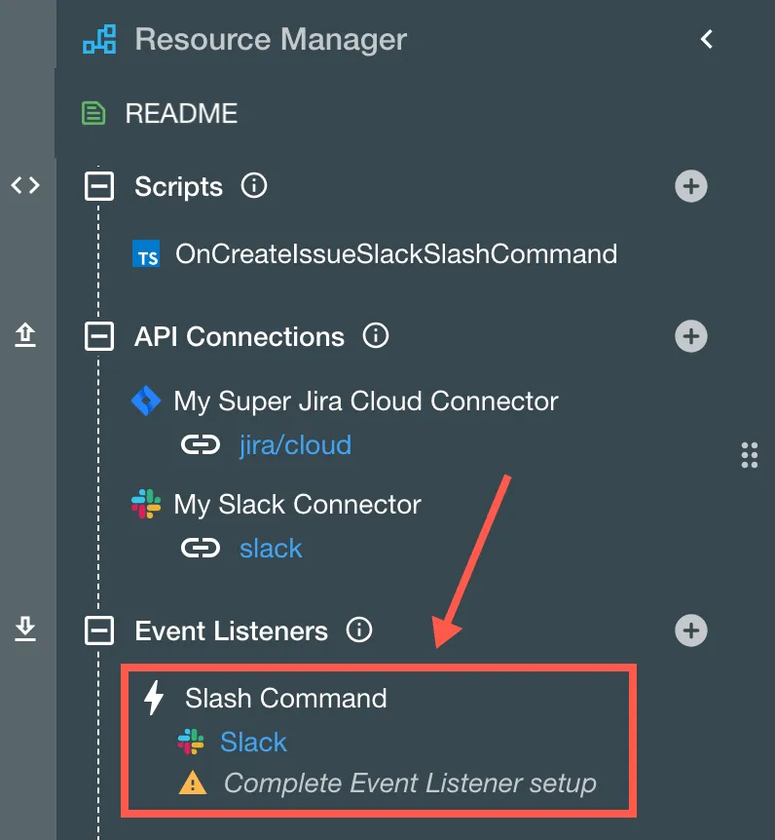Click the Resource Manager blocks icon
Viewport: 775px width, 840px height.
pos(99,39)
